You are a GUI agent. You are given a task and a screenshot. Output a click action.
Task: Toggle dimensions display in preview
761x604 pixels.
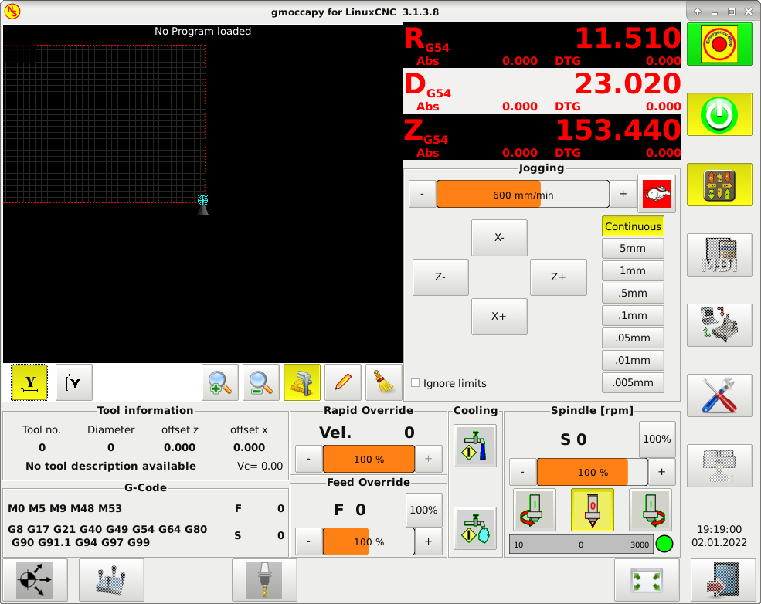pos(302,382)
